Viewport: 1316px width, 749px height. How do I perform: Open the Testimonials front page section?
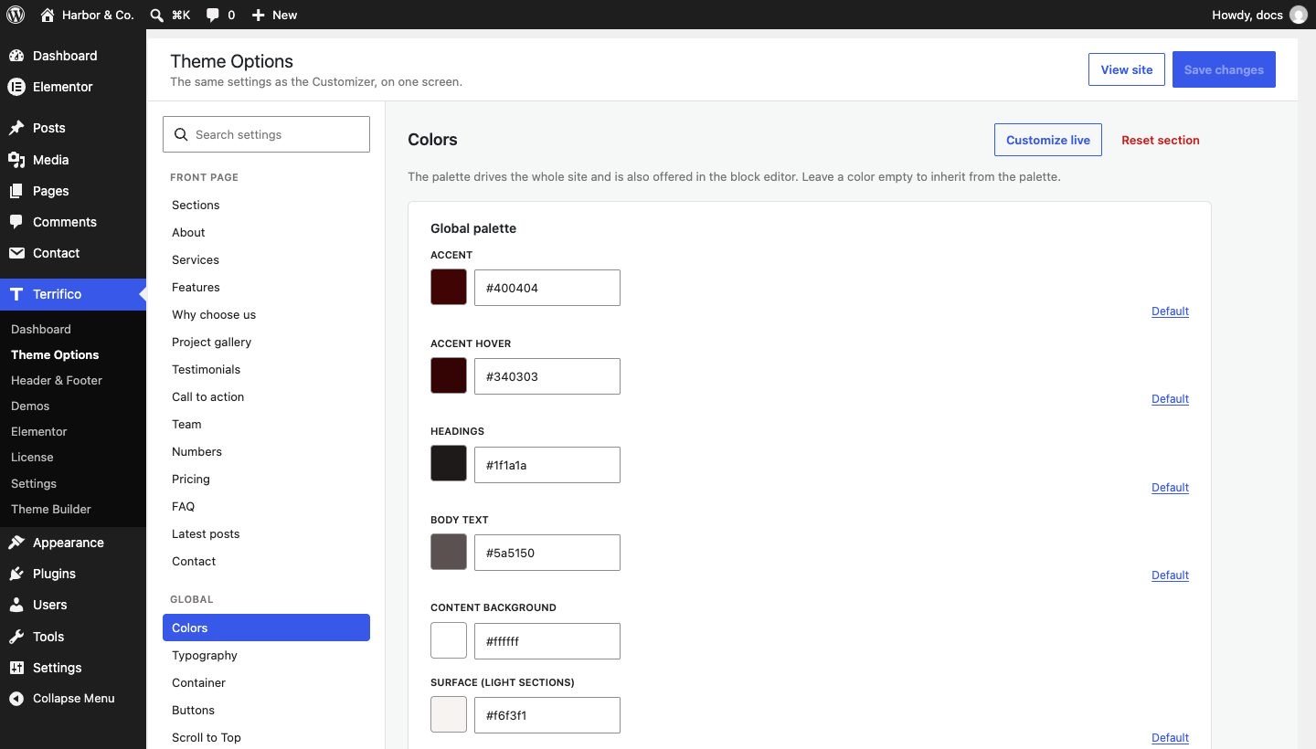pyautogui.click(x=266, y=369)
